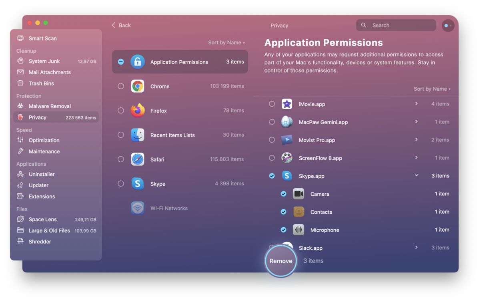Uncheck the Skype.app checkbox
The image size is (481, 302).
272,176
